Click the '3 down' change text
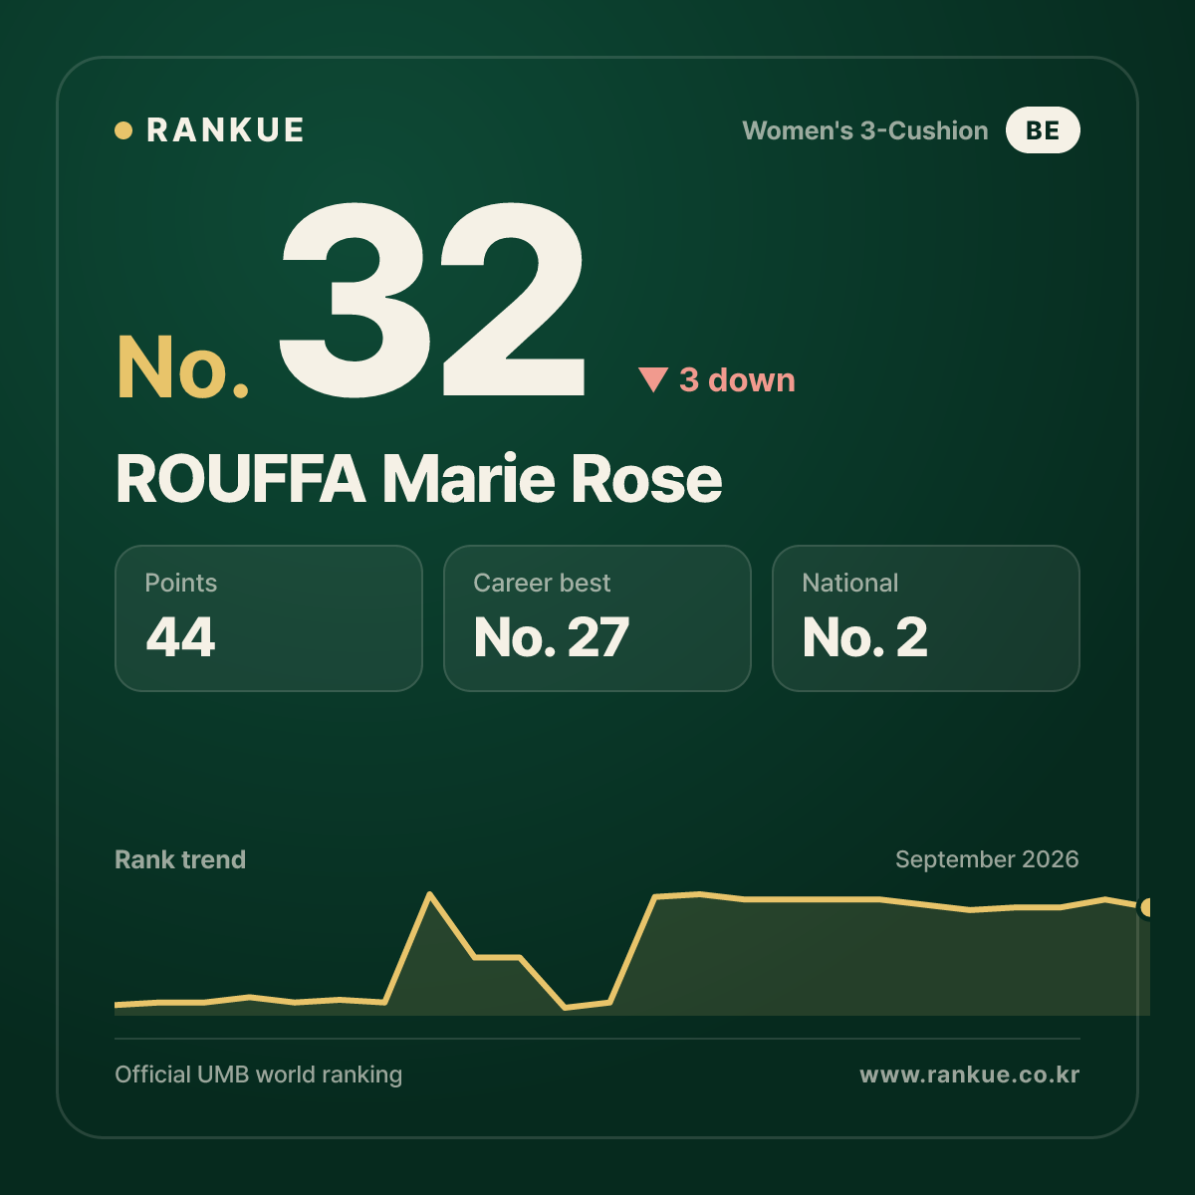Image resolution: width=1195 pixels, height=1195 pixels. (x=737, y=379)
